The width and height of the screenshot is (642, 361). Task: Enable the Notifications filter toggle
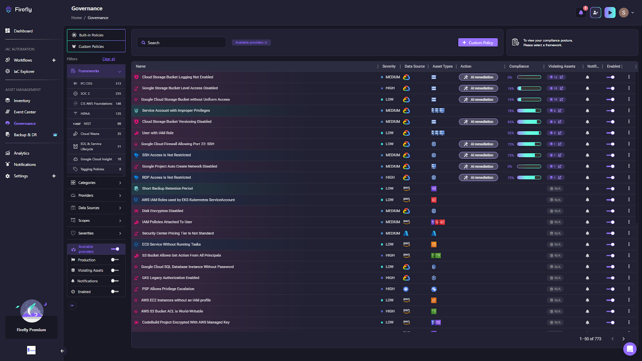click(115, 281)
